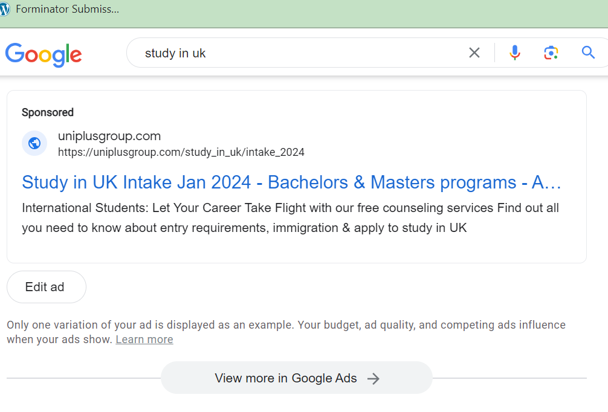The image size is (608, 412).
Task: Focus the search box containing 'study in uk'
Action: [302, 53]
